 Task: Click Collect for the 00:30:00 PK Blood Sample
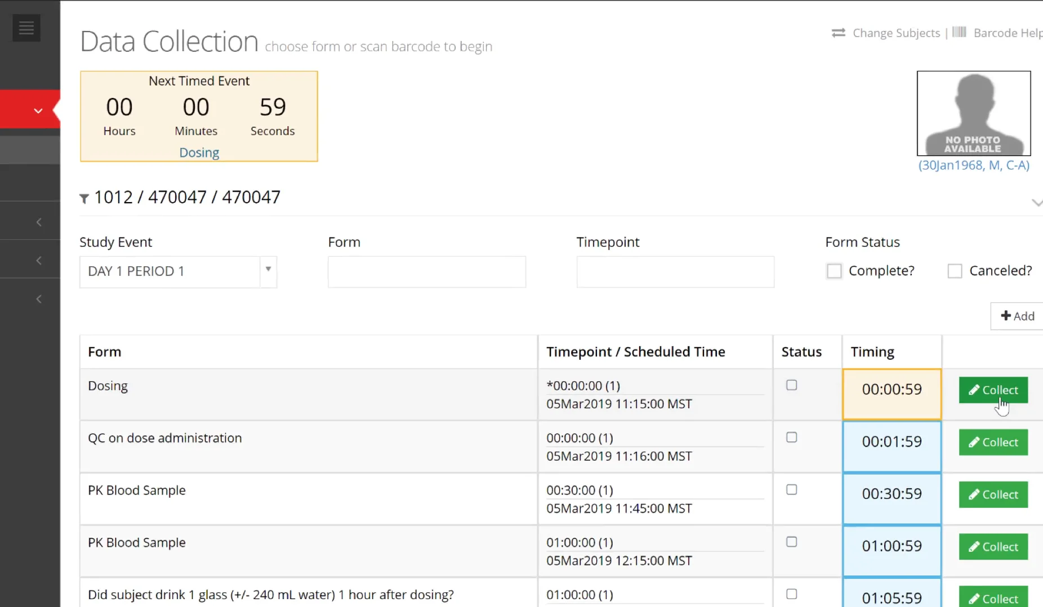[x=993, y=494]
